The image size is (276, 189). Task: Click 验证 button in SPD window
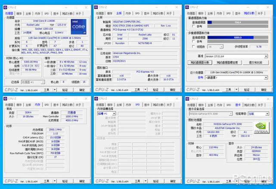[x=156, y=181]
